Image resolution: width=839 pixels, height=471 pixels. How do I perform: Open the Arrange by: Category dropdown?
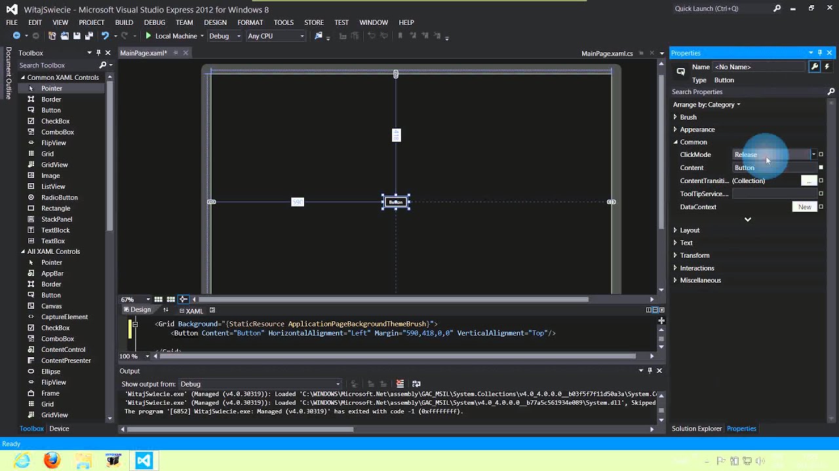(706, 105)
